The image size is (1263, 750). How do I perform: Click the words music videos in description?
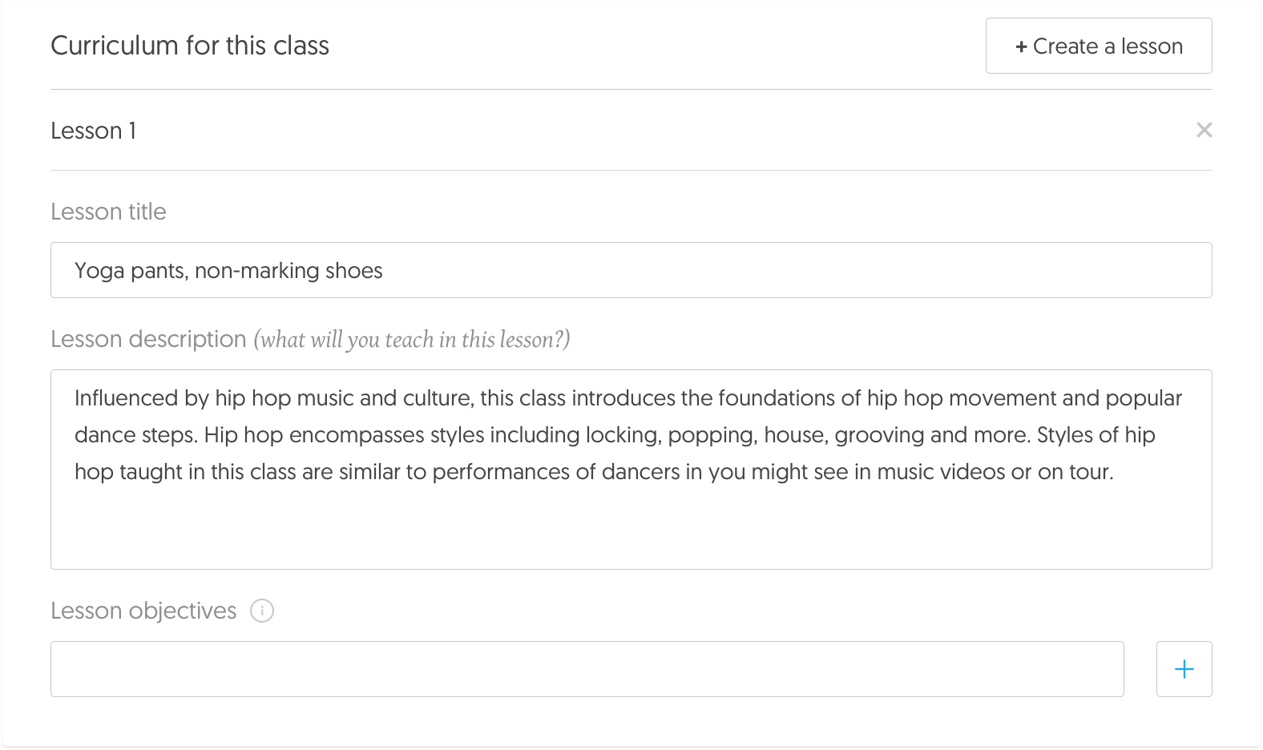point(941,472)
